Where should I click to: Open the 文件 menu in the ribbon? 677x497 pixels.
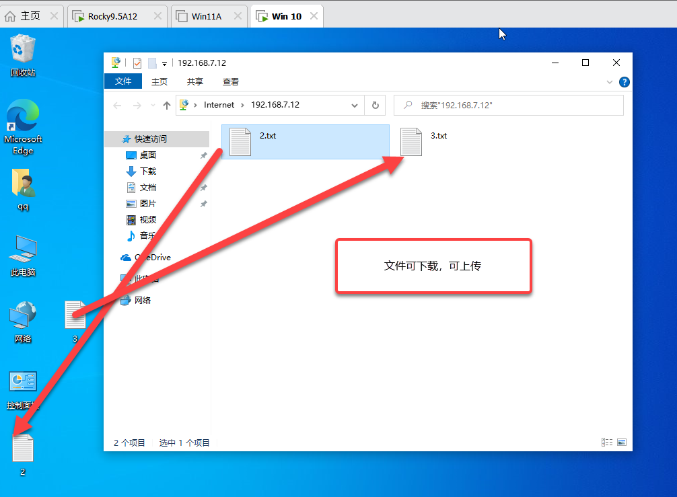[123, 81]
